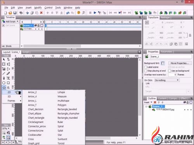Click the AutoShape star tool
Image resolution: width=194 pixels, height=145 pixels.
click(4, 88)
